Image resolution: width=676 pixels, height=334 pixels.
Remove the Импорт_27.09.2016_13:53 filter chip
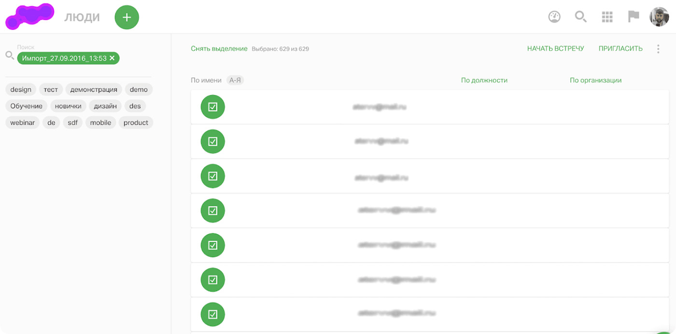point(112,58)
